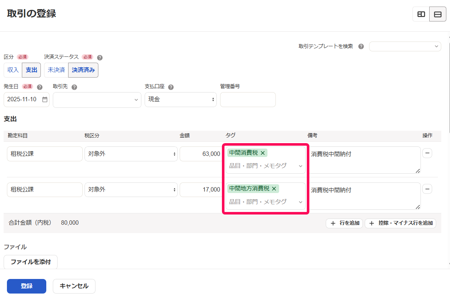Click the キャンセル button
Screen dimensions: 450x299
tap(74, 286)
